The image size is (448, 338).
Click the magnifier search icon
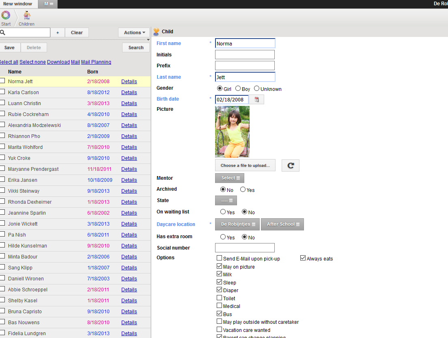click(x=2, y=32)
